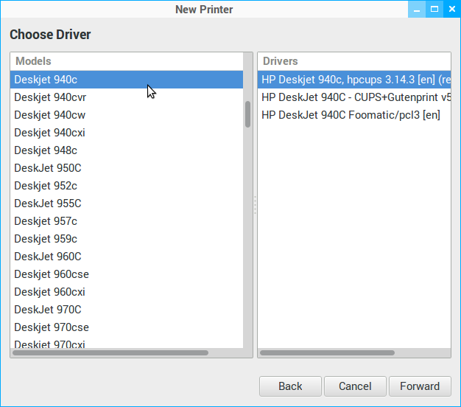The height and width of the screenshot is (407, 461).
Task: Select DeskJet 955C model
Action: (48, 204)
